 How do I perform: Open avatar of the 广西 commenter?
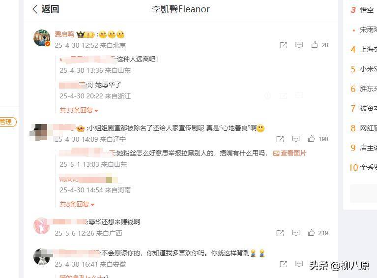(x=42, y=226)
